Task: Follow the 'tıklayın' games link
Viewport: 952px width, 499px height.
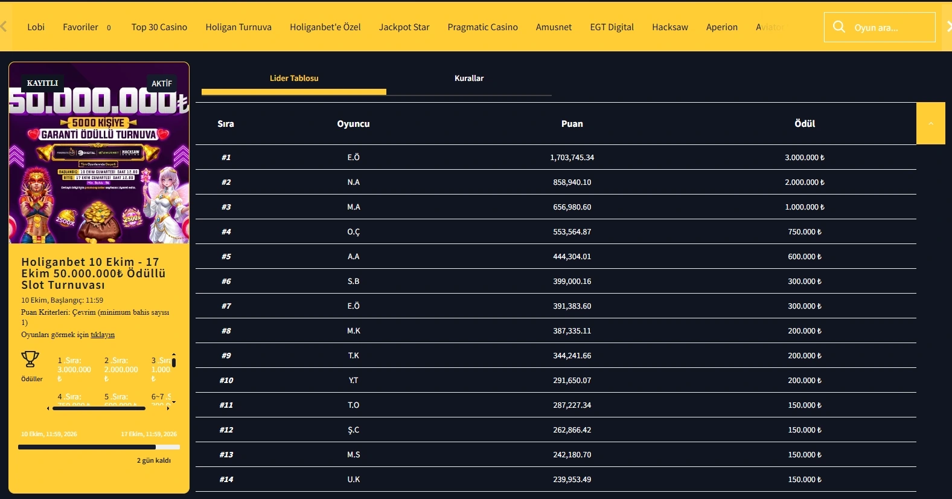Action: [103, 335]
